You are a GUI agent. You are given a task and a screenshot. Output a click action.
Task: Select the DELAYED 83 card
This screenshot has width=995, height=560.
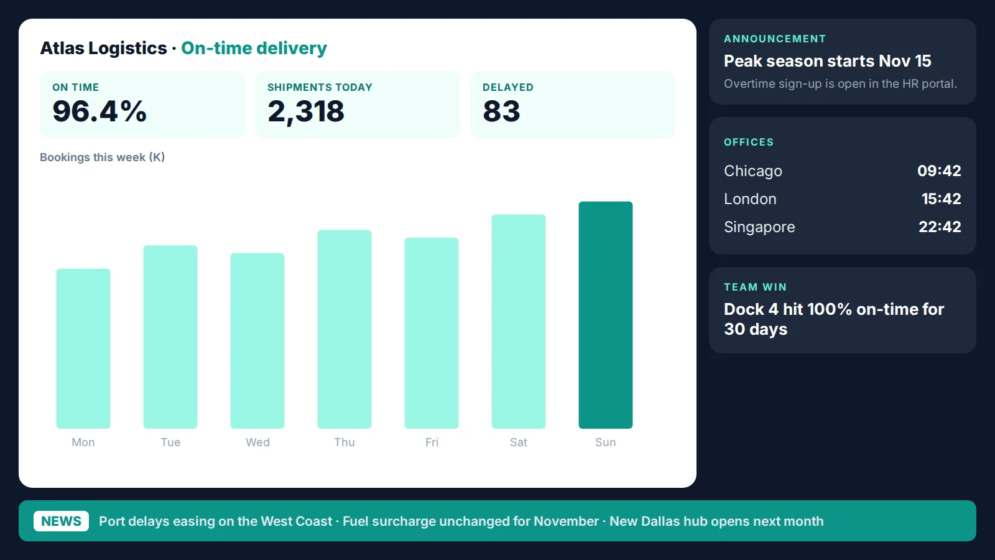(x=573, y=105)
